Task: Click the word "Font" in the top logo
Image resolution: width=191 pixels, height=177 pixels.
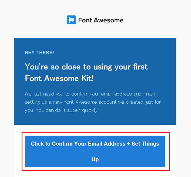Action: [x=84, y=20]
